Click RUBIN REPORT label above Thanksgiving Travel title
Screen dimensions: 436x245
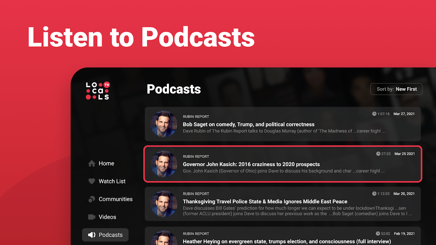[x=196, y=194]
